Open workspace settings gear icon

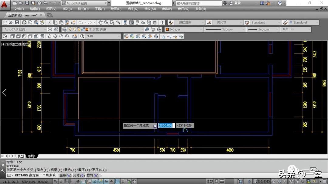[50, 29]
